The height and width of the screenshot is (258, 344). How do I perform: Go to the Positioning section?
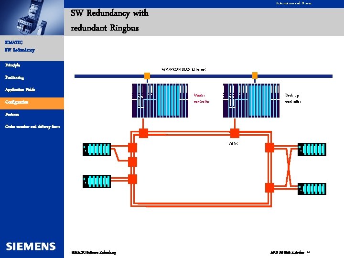click(x=14, y=77)
